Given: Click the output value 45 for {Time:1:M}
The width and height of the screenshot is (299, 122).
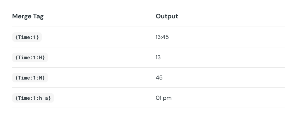Looking at the screenshot, I should (x=159, y=78).
